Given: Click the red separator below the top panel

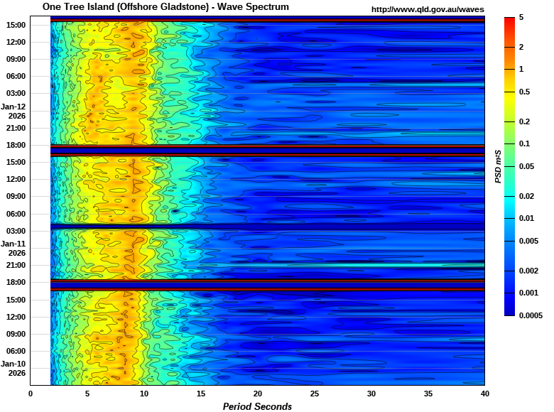Looking at the screenshot, I should pos(267,146).
